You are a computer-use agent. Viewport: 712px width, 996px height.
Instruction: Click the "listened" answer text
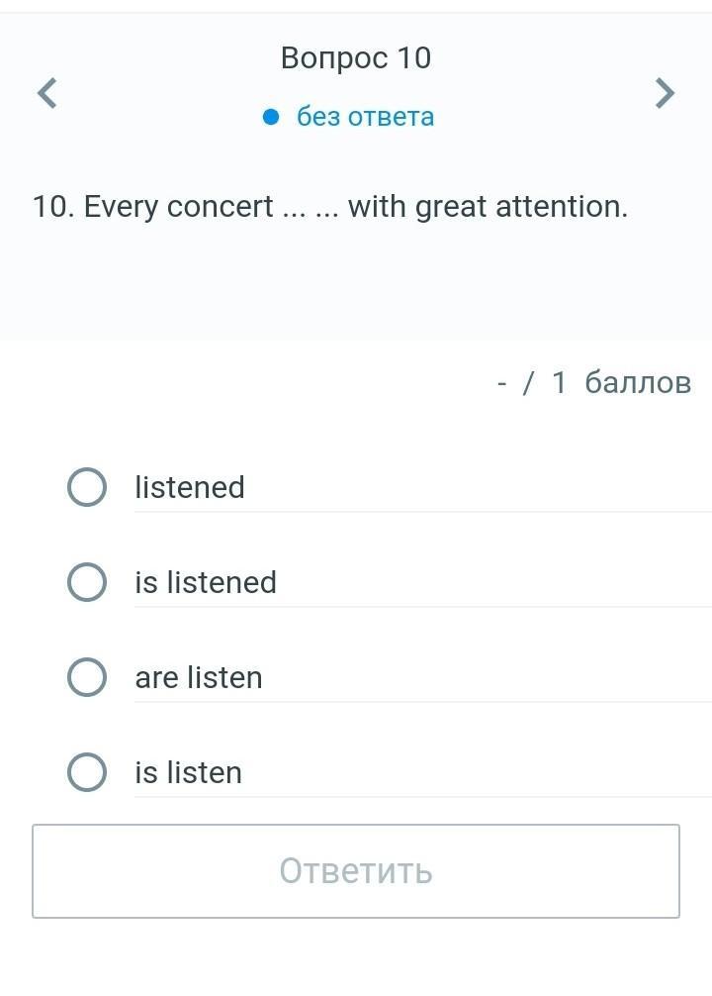[x=190, y=487]
